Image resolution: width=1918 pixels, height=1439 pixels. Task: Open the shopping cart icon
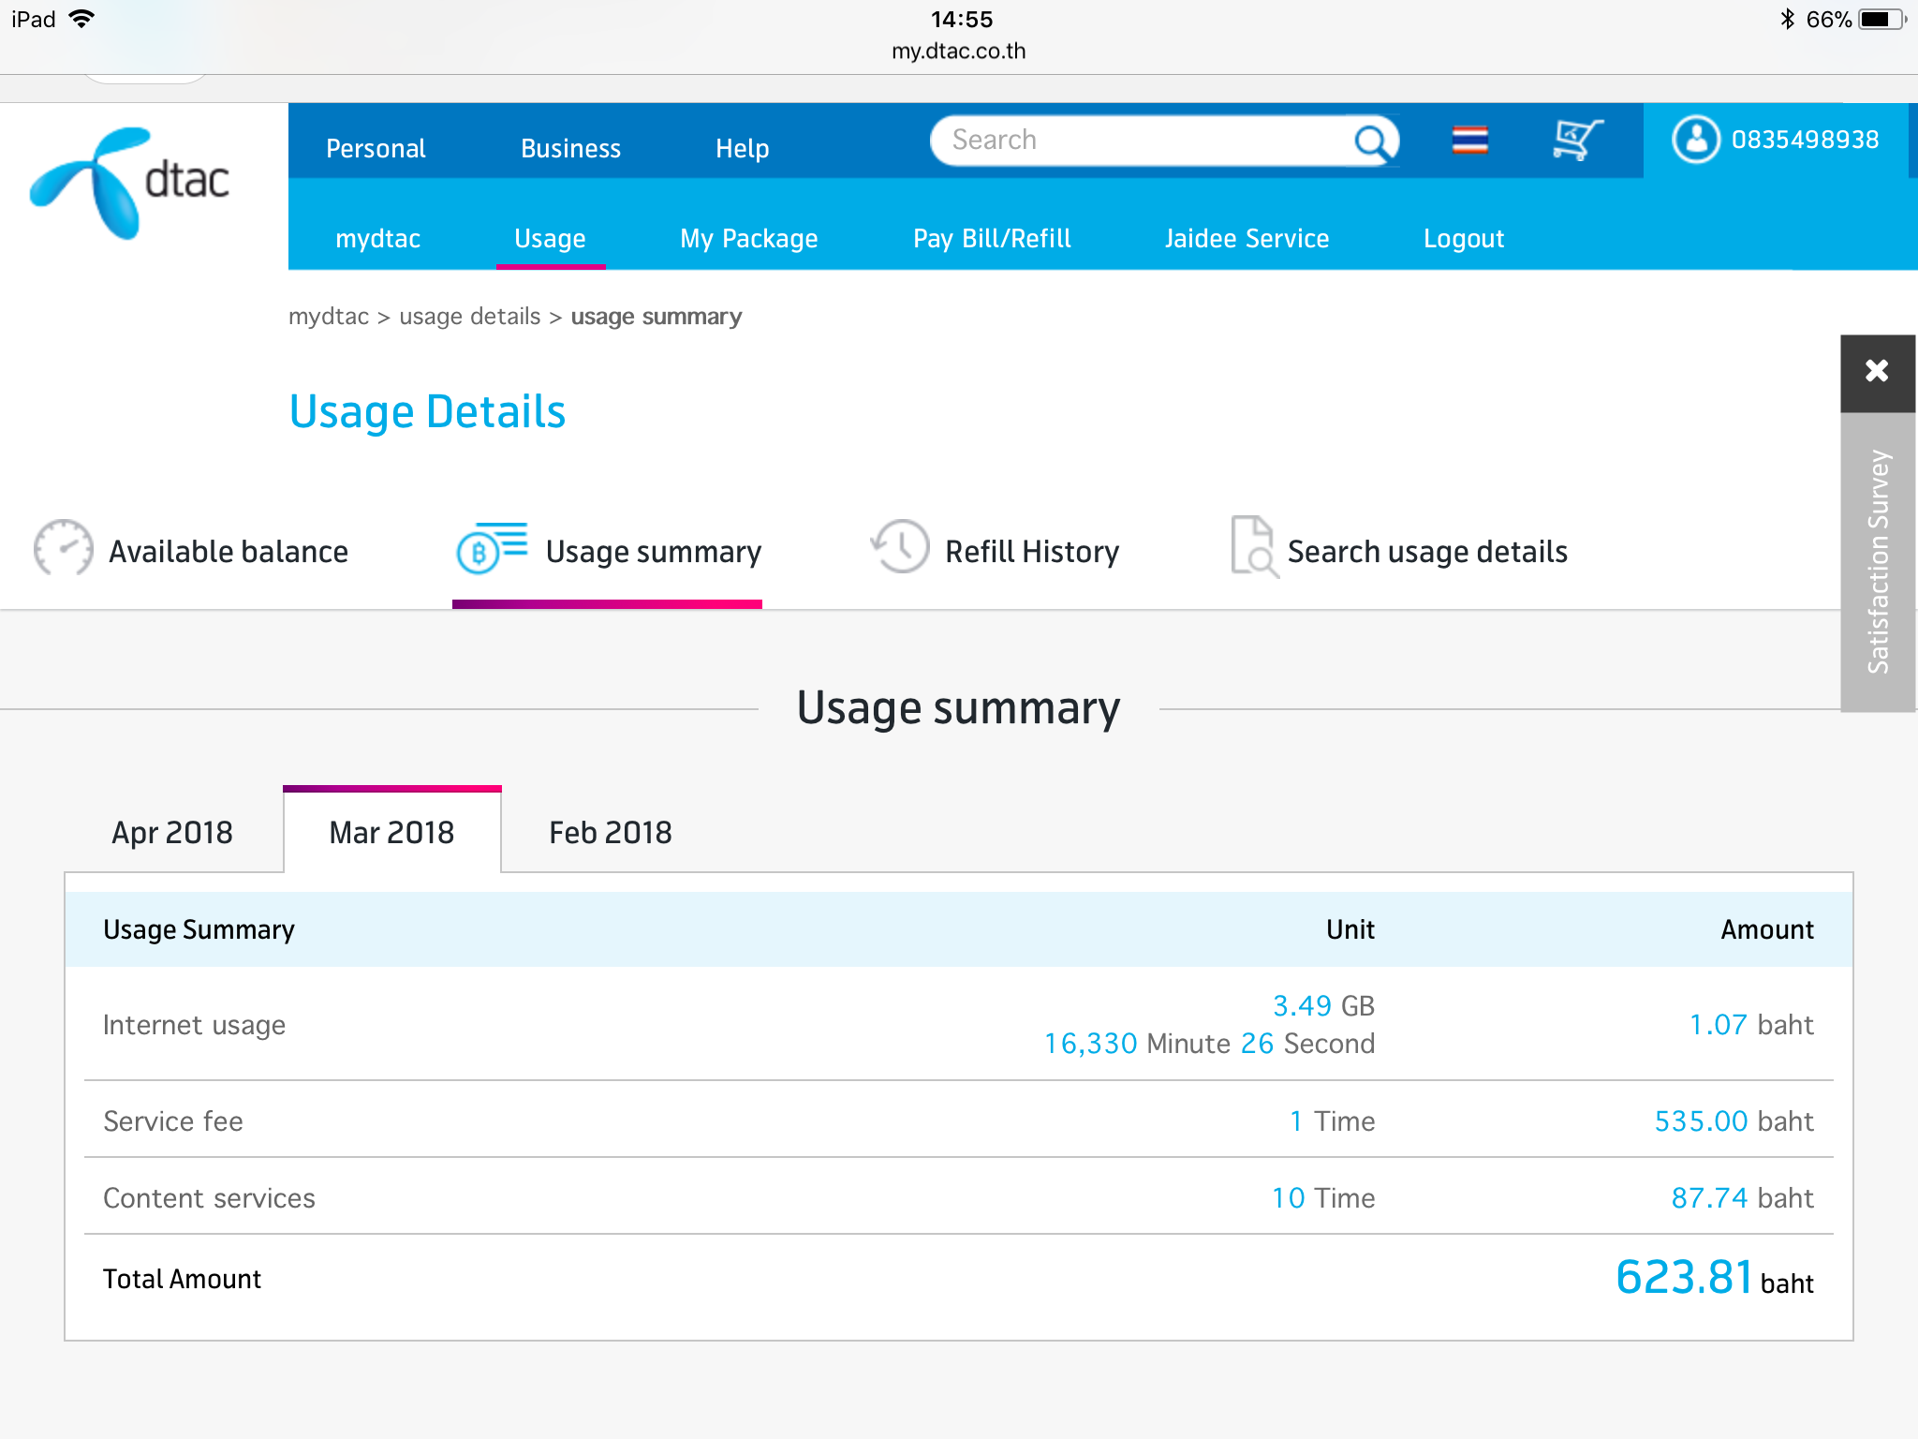coord(1577,141)
